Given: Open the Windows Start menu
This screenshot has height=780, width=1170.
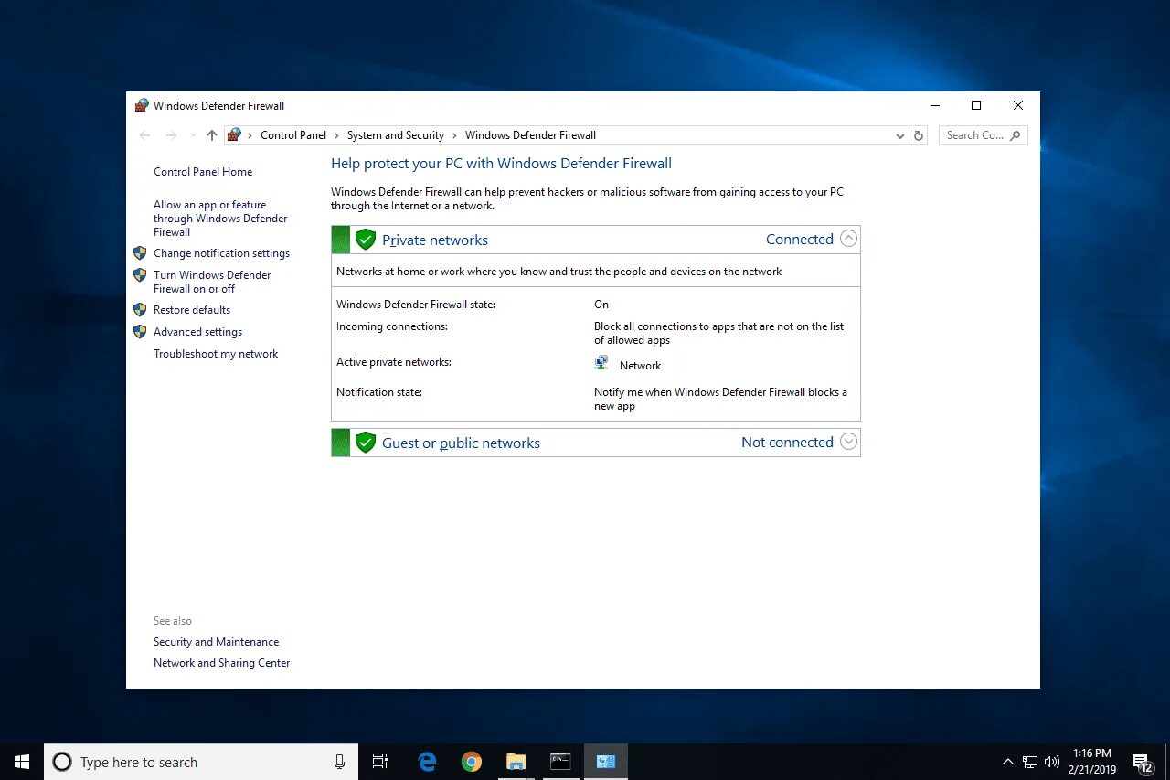Looking at the screenshot, I should click(22, 762).
